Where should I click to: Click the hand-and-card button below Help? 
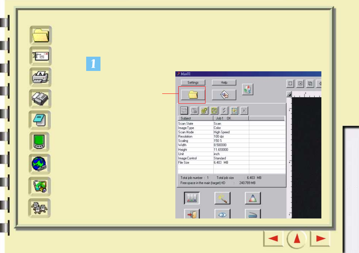tap(224, 95)
